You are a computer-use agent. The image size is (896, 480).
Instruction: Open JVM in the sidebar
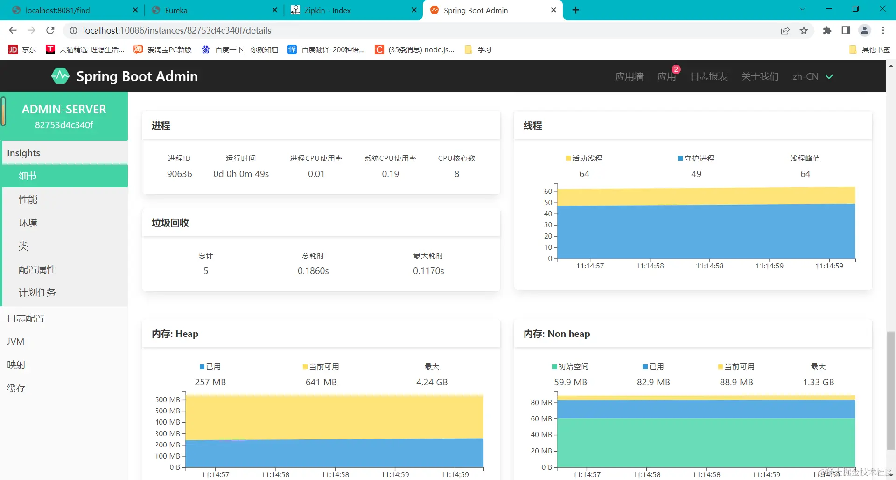click(64, 342)
